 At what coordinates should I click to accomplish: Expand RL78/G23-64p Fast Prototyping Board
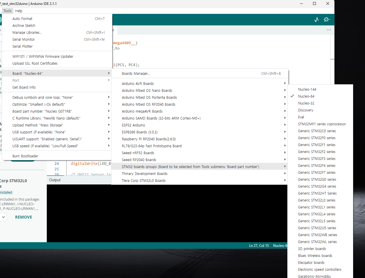click(200, 146)
